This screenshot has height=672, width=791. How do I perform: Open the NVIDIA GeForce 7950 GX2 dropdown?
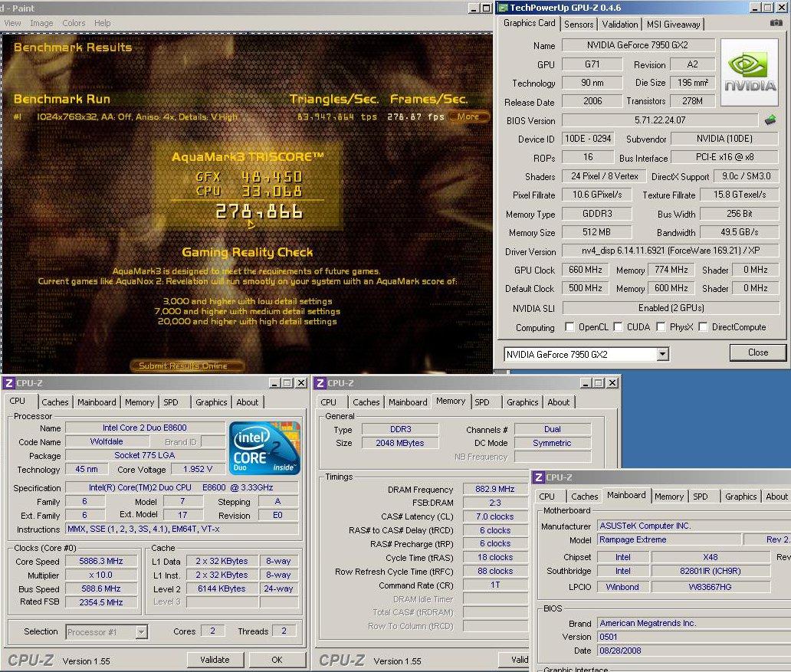tap(663, 354)
